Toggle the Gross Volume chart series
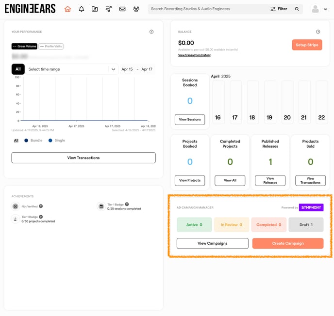The image size is (334, 316). click(24, 47)
